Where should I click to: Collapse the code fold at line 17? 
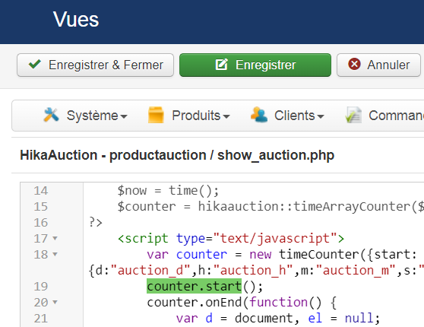[55, 239]
